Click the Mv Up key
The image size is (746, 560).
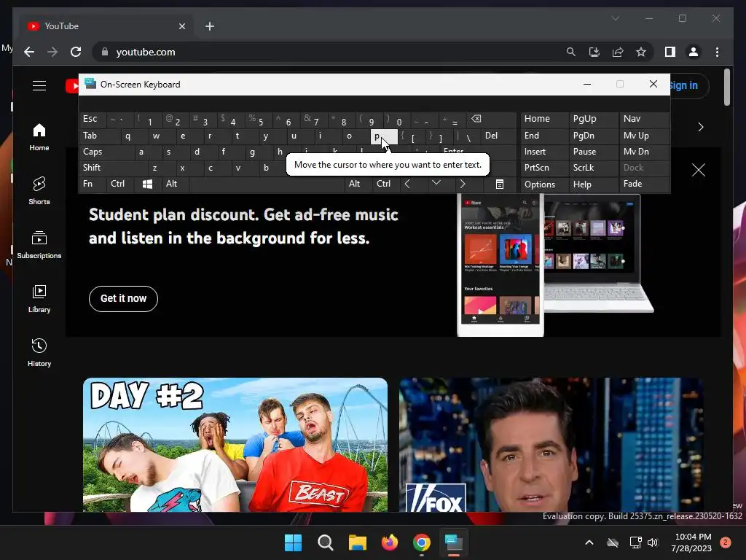pos(644,136)
